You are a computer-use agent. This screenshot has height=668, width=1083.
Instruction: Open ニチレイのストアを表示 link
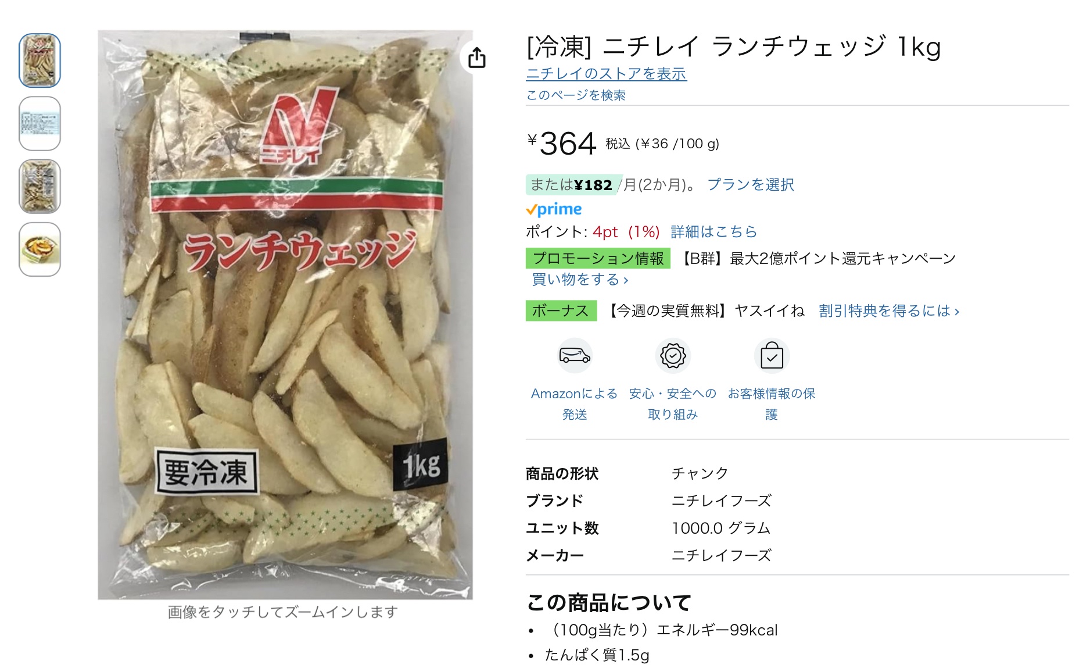606,74
